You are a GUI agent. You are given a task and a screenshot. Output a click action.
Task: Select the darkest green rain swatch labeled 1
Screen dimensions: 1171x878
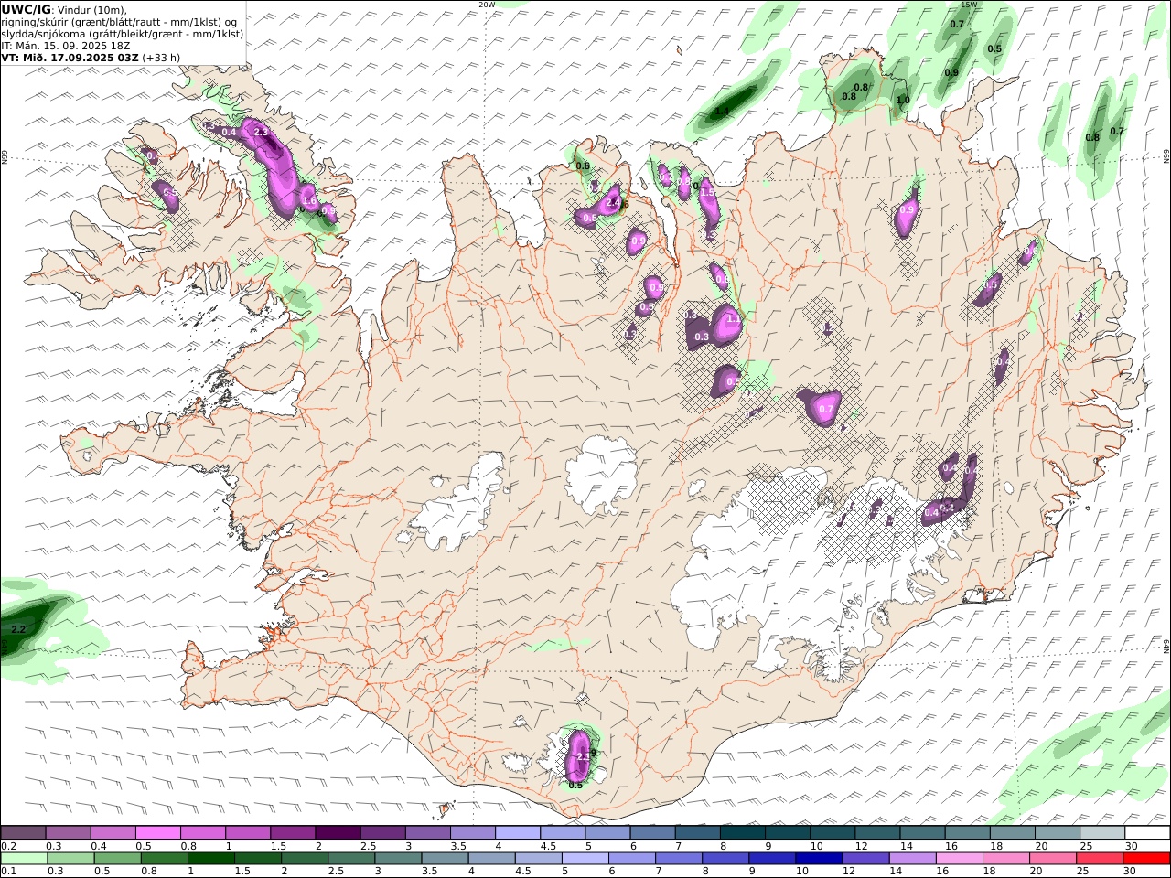(x=210, y=859)
